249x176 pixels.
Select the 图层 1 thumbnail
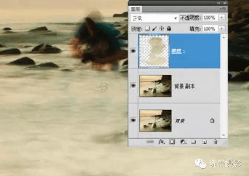tap(154, 51)
